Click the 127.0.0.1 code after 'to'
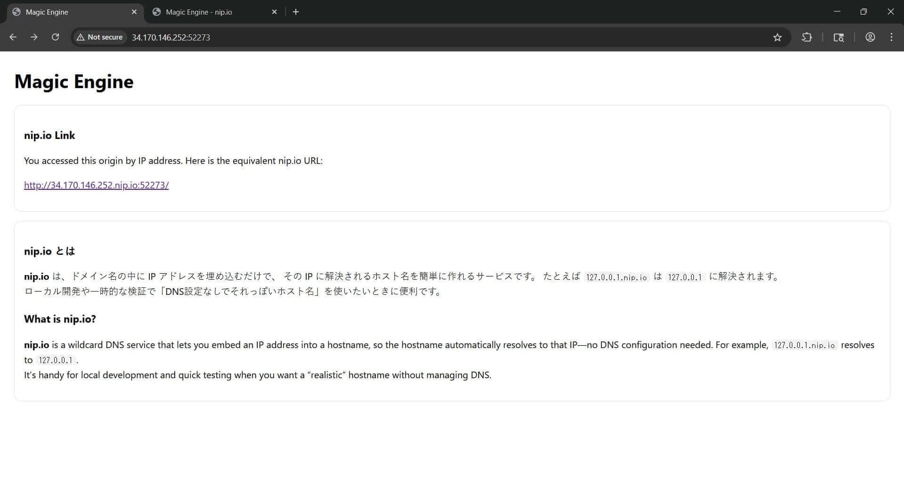904x479 pixels. tap(56, 360)
